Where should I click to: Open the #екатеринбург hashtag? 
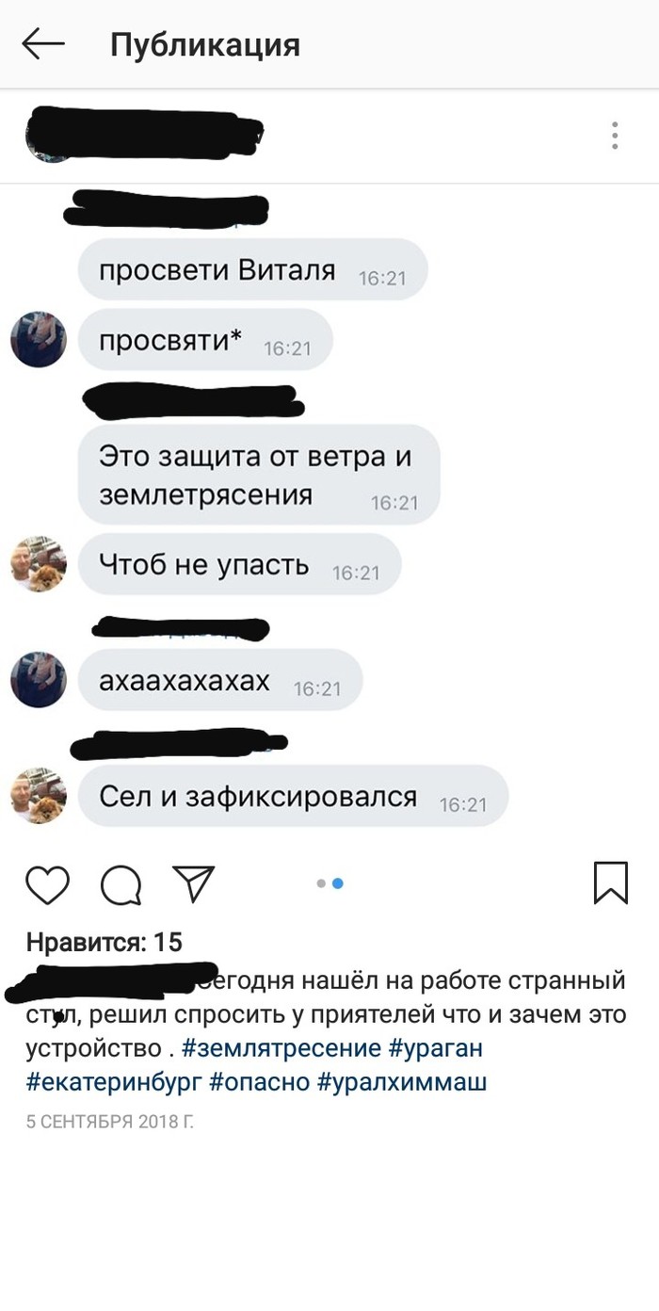(114, 1082)
